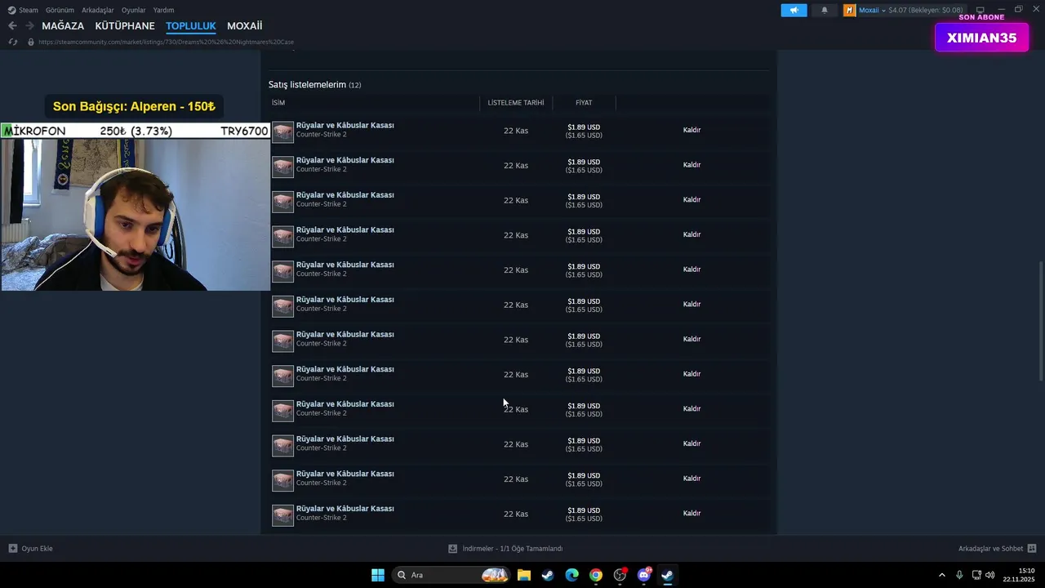Click the taskbar microphone tray icon
Viewport: 1045px width, 588px height.
click(959, 575)
